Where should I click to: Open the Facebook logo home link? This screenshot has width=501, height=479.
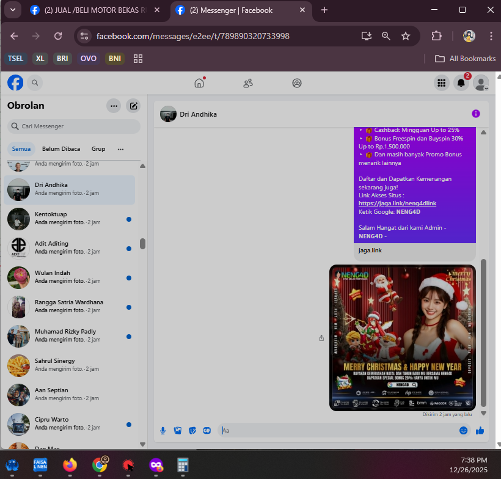15,82
